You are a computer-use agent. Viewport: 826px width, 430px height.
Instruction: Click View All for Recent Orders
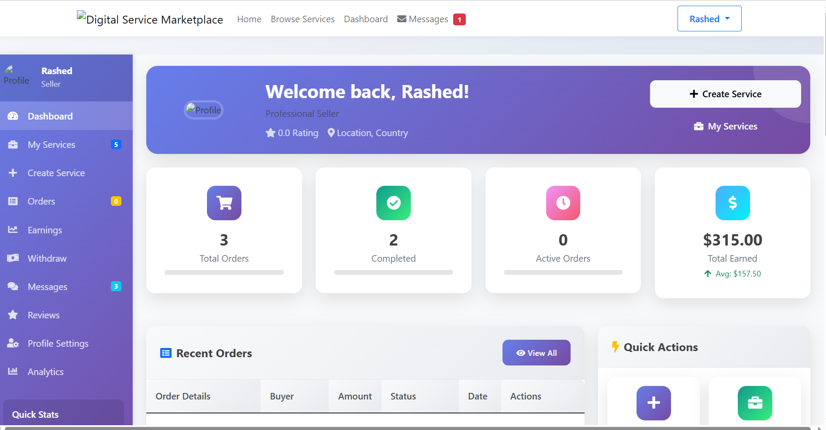pyautogui.click(x=536, y=353)
